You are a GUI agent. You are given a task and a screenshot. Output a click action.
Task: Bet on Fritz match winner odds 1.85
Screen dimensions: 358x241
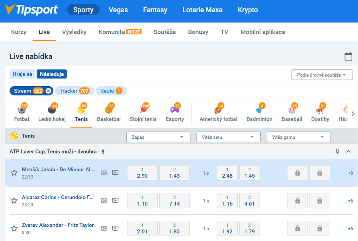[x=174, y=228]
